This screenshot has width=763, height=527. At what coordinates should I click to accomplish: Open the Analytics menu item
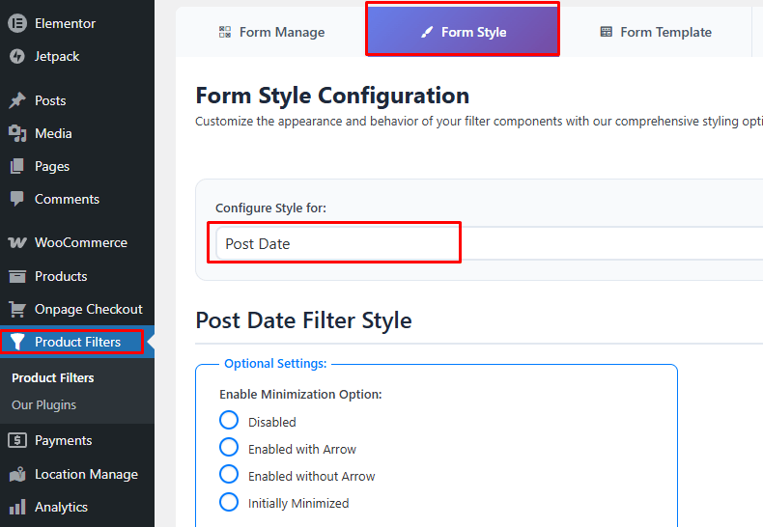[77, 507]
